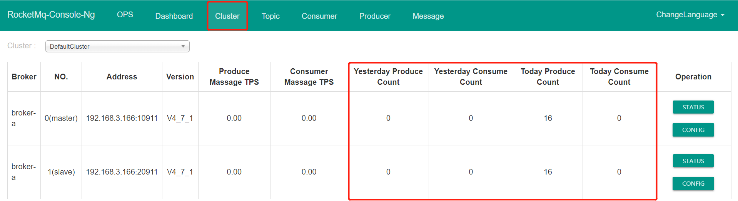Click STATUS button for slave broker
The width and height of the screenshot is (738, 201).
click(693, 161)
